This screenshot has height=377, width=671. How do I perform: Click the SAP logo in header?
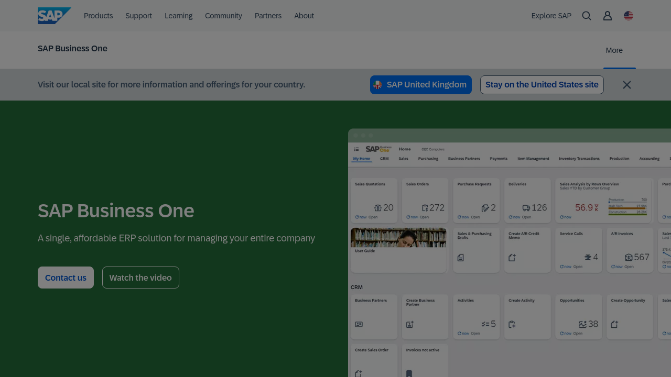[x=54, y=16]
